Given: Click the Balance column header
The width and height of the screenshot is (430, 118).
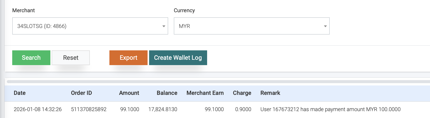Looking at the screenshot, I should (x=167, y=93).
